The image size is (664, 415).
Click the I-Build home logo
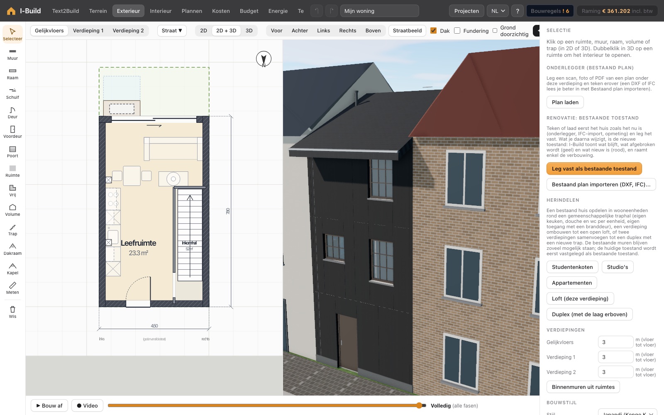click(24, 11)
